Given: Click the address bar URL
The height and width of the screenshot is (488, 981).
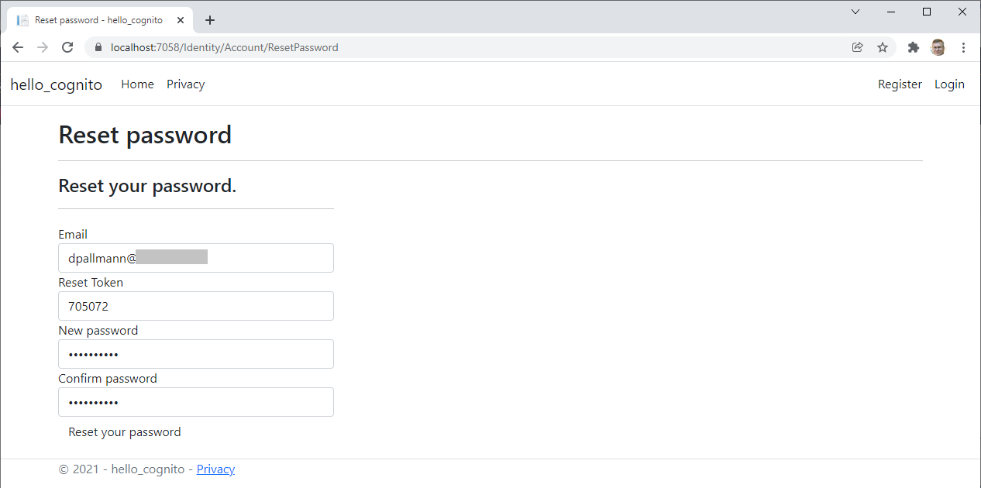Looking at the screenshot, I should (225, 47).
